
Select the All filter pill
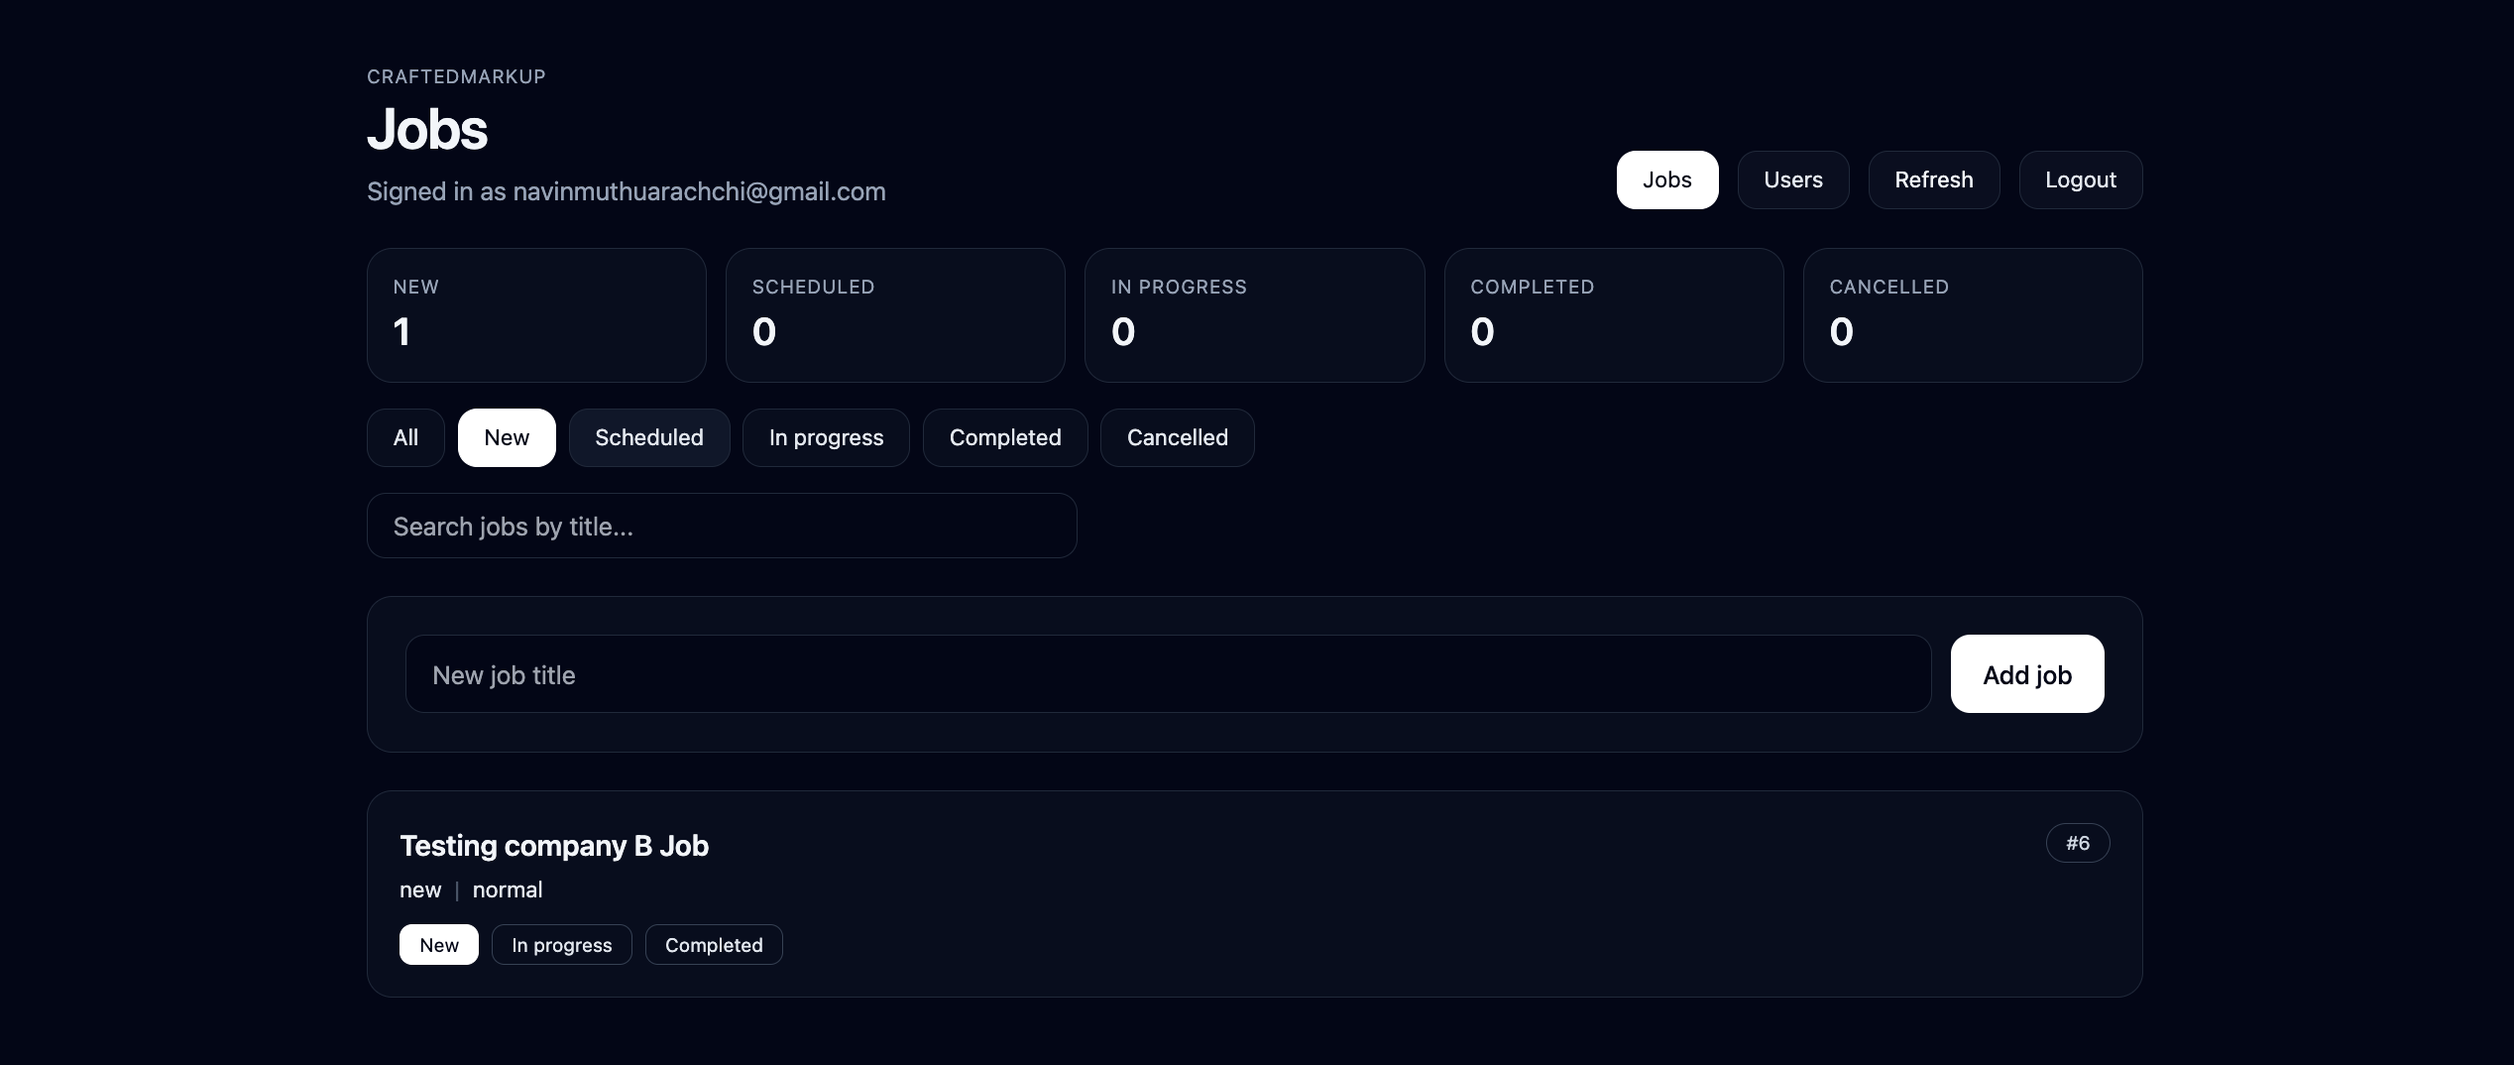click(405, 437)
